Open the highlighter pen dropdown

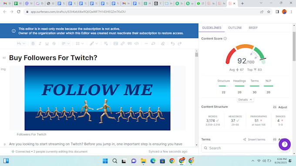pyautogui.click(x=94, y=43)
